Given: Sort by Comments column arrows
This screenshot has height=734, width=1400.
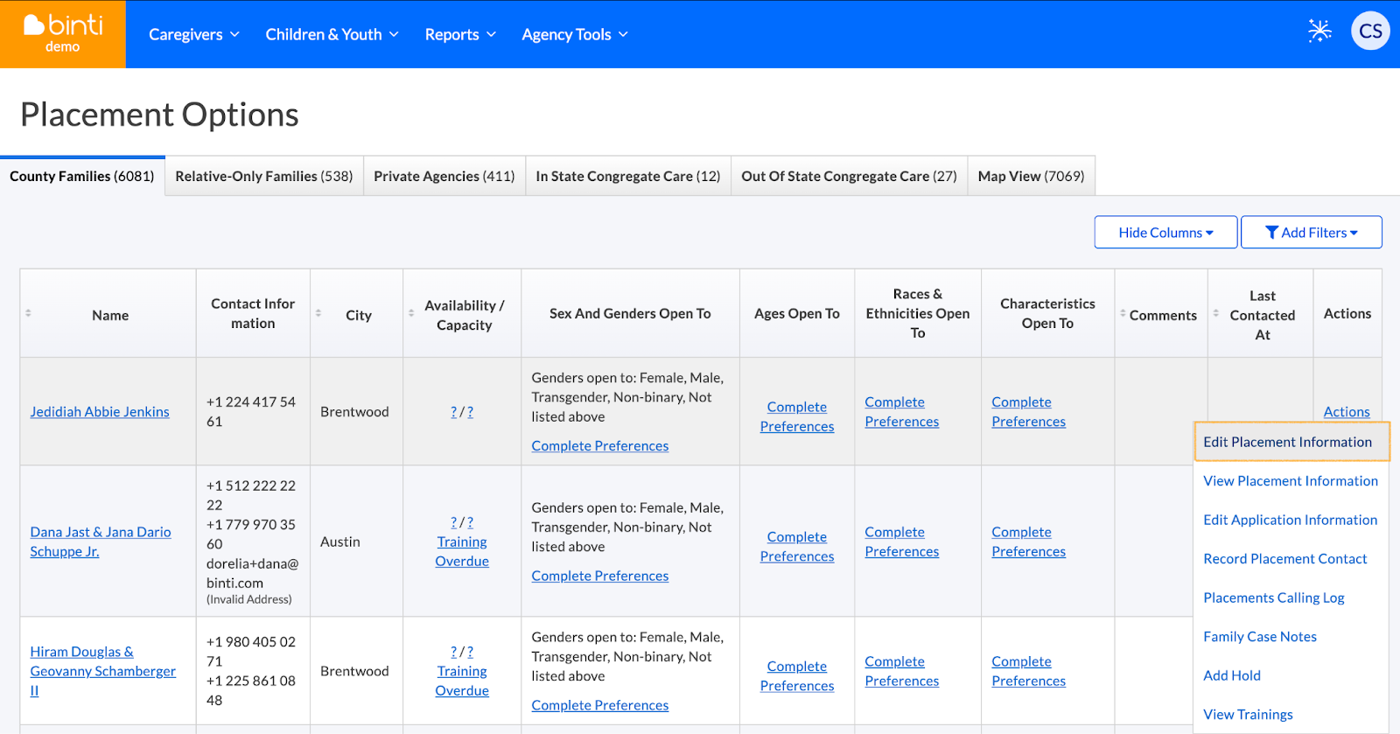Looking at the screenshot, I should tap(1123, 313).
